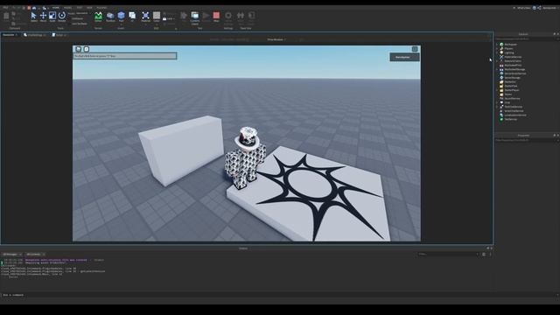Select MaterialService in Explorer
Image resolution: width=560 pixels, height=315 pixels.
tap(513, 57)
